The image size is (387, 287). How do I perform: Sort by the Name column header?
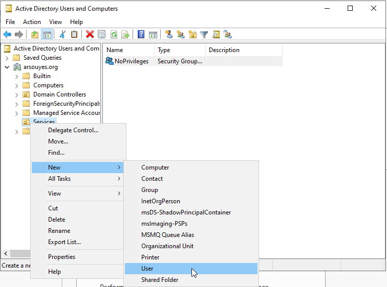coord(128,50)
